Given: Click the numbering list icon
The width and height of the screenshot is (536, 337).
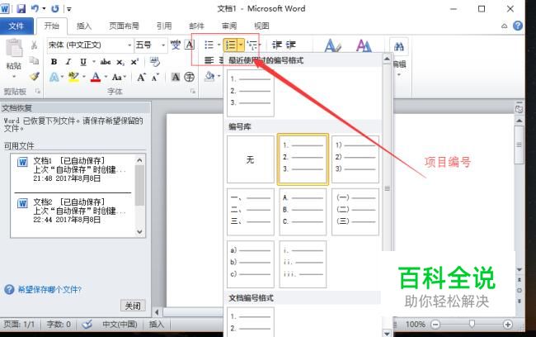Looking at the screenshot, I should coord(231,45).
